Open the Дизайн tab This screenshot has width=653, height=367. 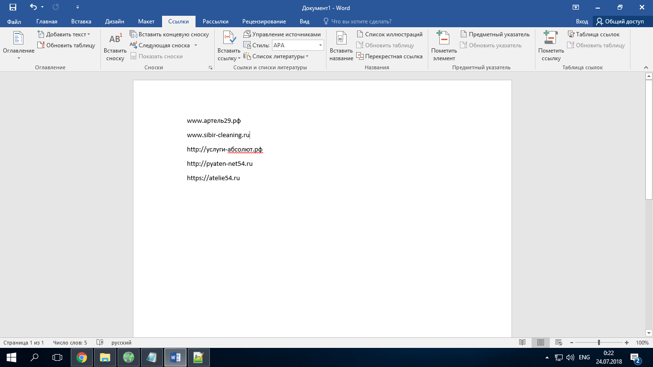tap(115, 22)
